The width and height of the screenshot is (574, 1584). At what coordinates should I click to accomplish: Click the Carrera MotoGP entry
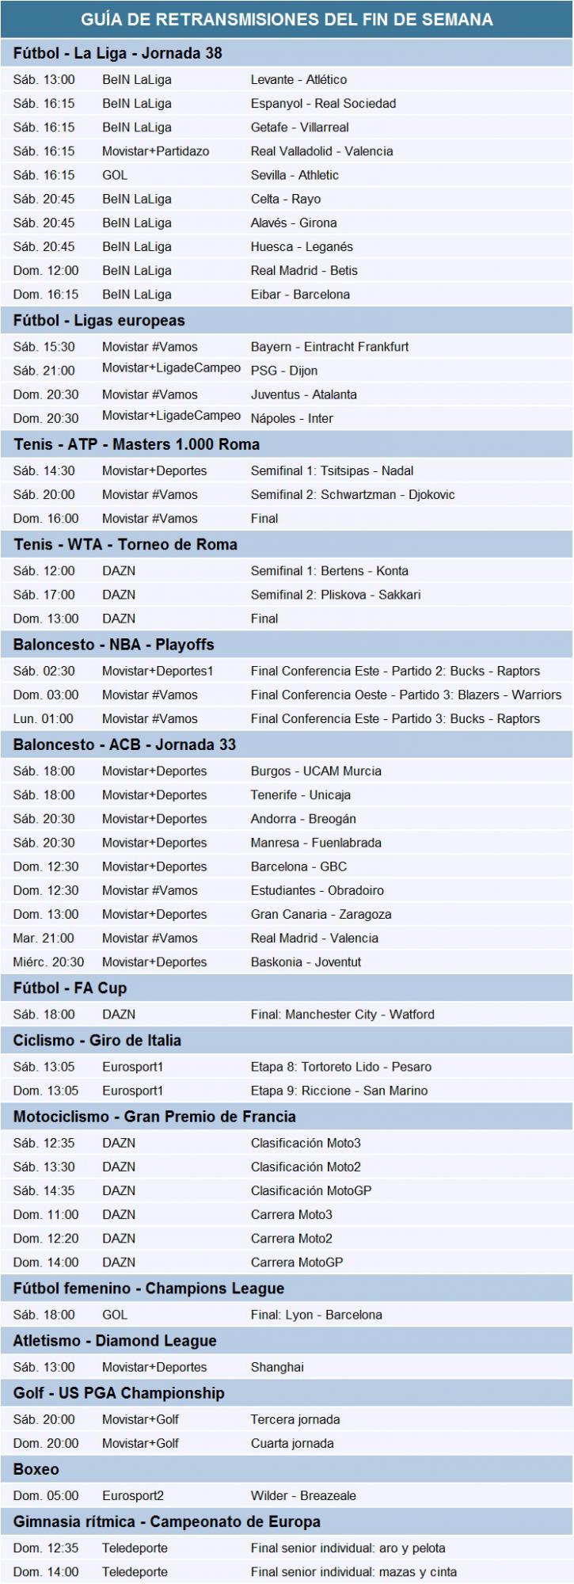297,1262
